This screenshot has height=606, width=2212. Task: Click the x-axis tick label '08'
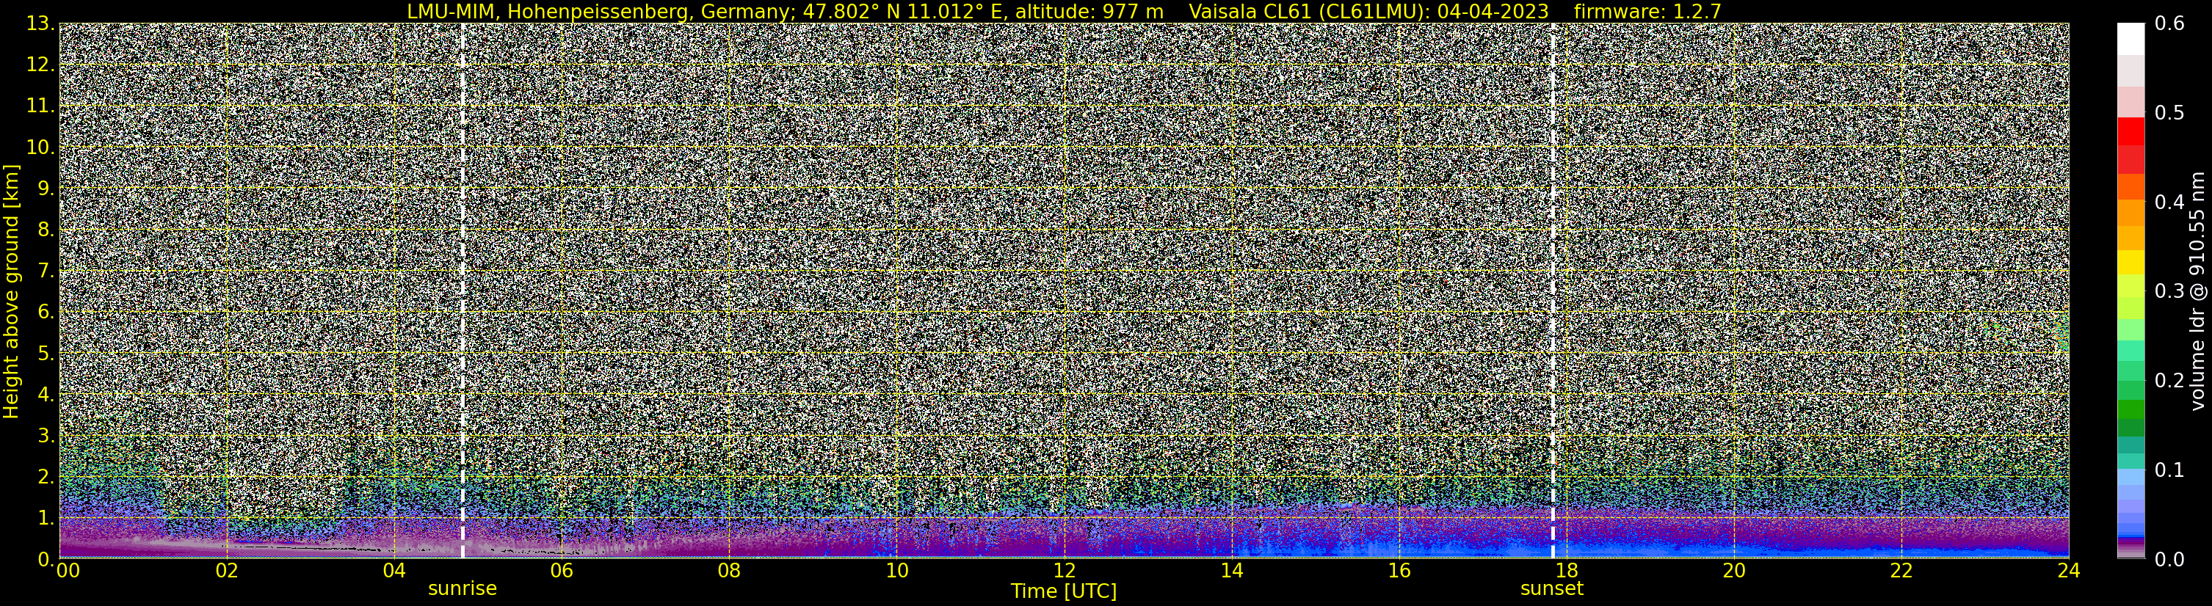click(x=729, y=571)
